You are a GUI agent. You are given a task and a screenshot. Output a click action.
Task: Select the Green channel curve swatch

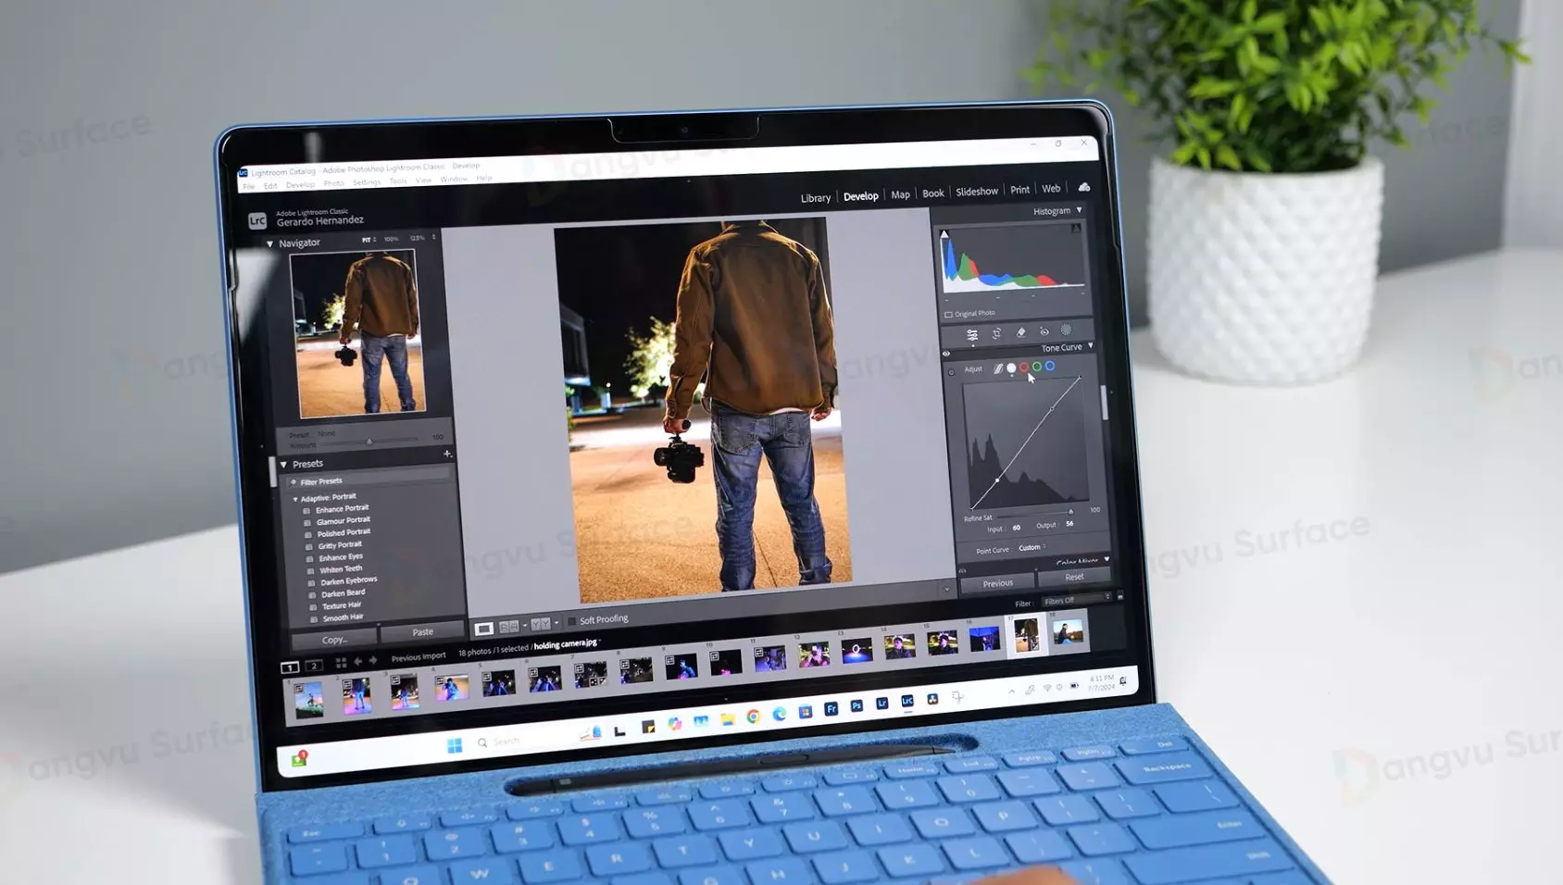point(1037,366)
